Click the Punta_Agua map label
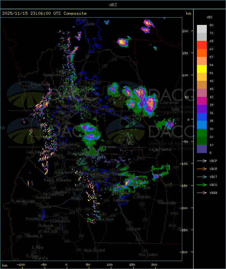Image resolution: width=226 pixels, height=269 pixels. click(104, 219)
